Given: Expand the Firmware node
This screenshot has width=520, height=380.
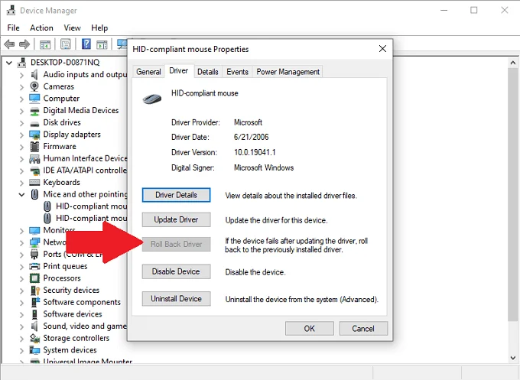Looking at the screenshot, I should [x=21, y=148].
